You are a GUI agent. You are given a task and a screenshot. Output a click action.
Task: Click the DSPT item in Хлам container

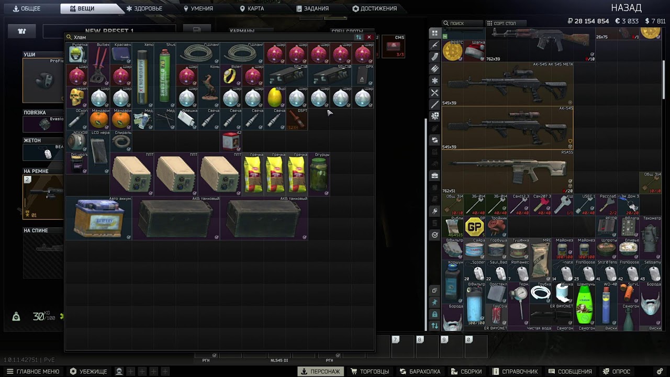coord(297,119)
